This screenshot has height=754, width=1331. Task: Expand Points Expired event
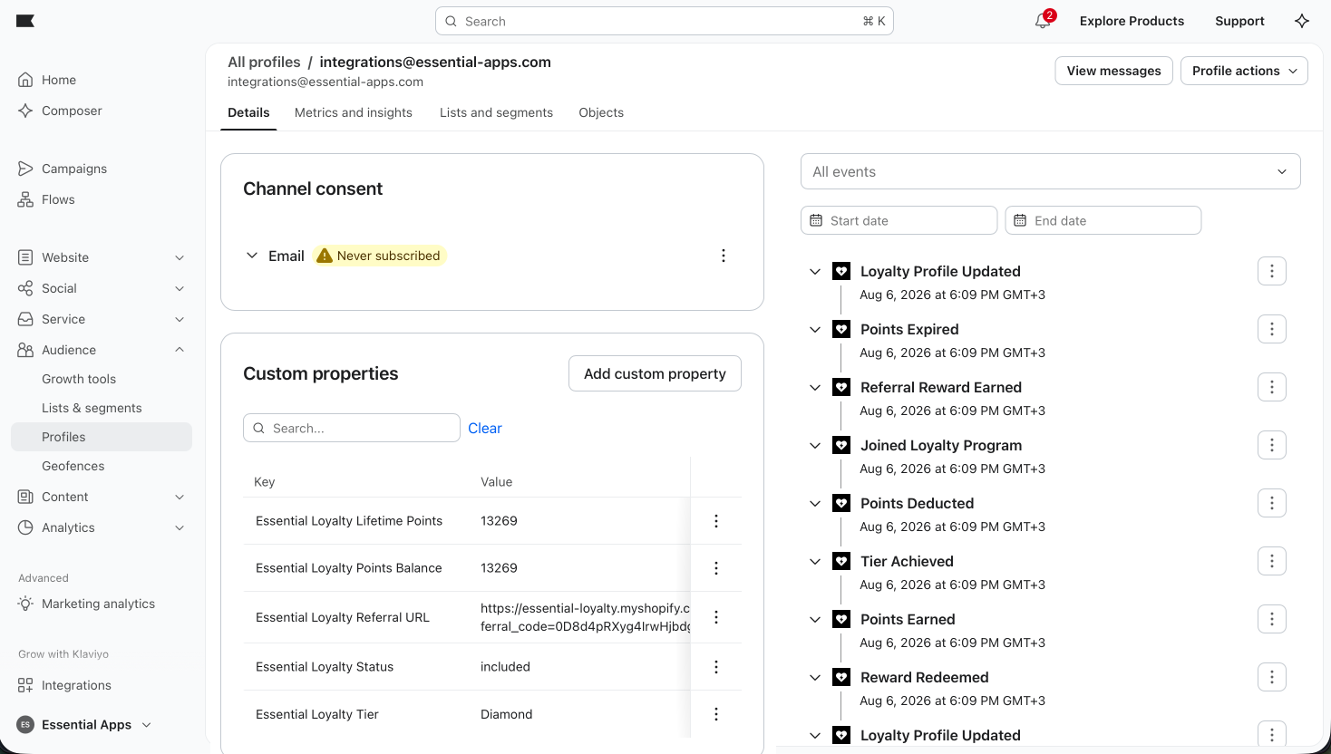(x=815, y=329)
